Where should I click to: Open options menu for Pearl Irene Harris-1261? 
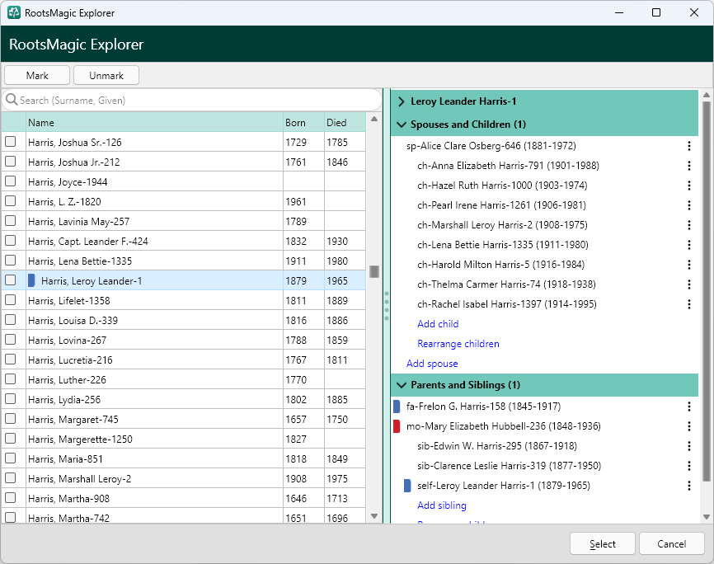click(x=689, y=205)
